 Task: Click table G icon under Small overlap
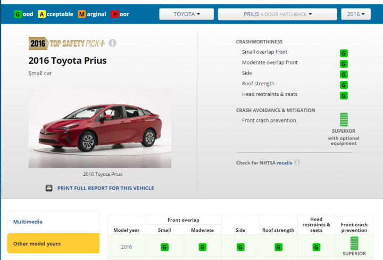[164, 247]
